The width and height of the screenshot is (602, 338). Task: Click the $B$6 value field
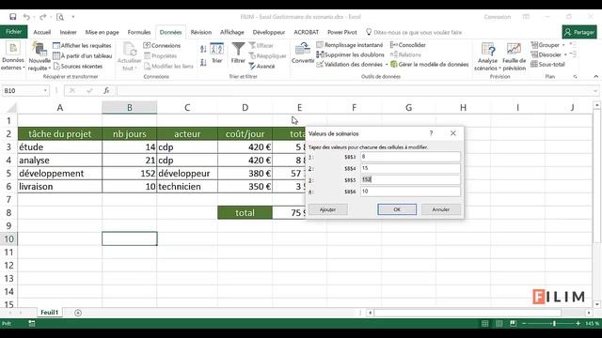[x=410, y=192]
